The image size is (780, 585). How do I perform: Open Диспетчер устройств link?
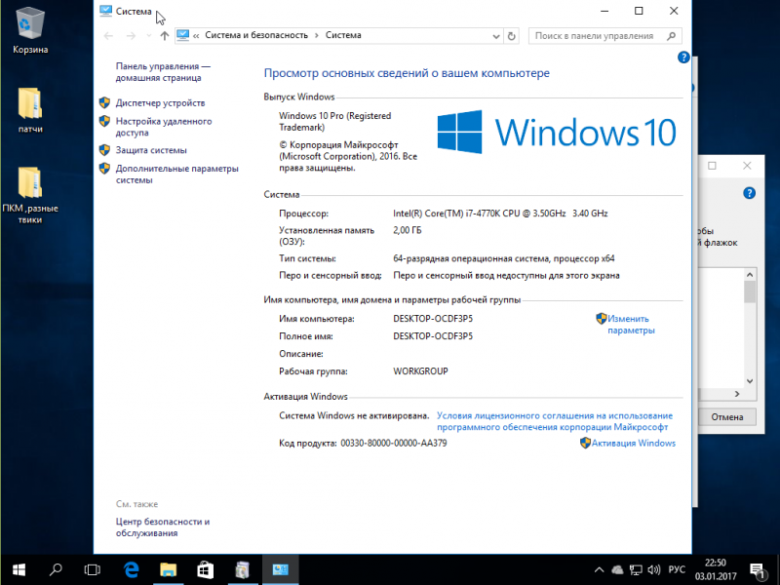point(160,103)
